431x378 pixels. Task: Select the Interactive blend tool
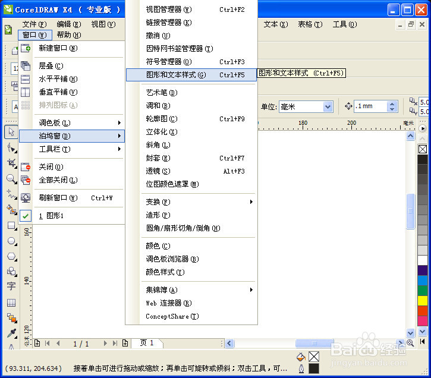pos(11,318)
